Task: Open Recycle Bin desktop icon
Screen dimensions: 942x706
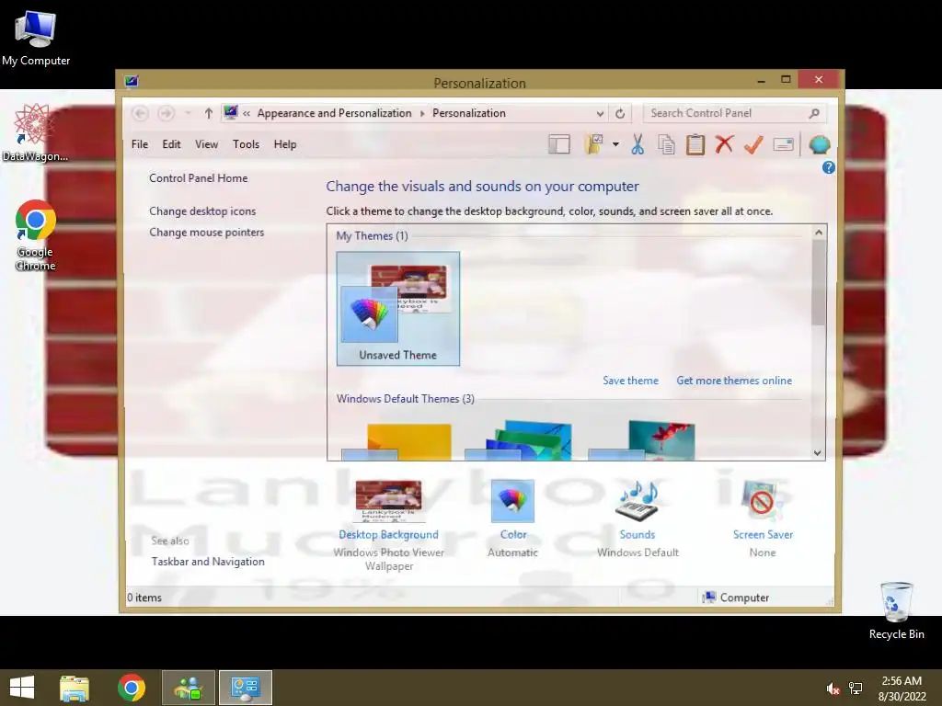Action: [x=896, y=611]
